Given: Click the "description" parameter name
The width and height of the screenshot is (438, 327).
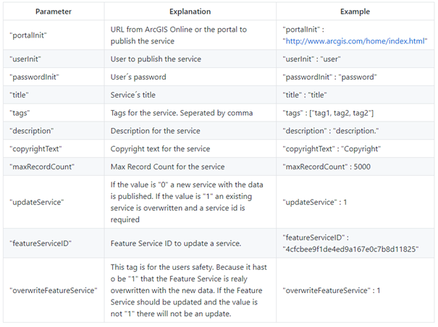Looking at the screenshot, I should 31,130.
